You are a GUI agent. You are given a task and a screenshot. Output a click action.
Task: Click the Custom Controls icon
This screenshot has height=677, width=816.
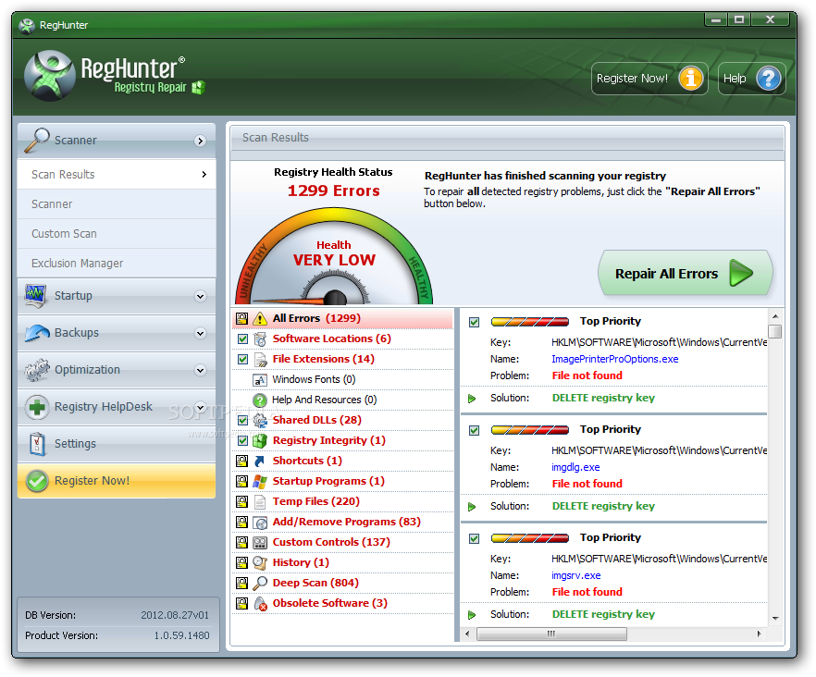(x=260, y=543)
